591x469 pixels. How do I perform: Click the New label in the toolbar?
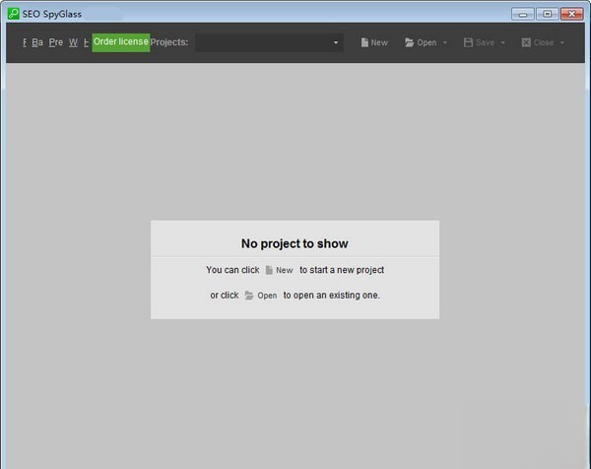click(379, 42)
